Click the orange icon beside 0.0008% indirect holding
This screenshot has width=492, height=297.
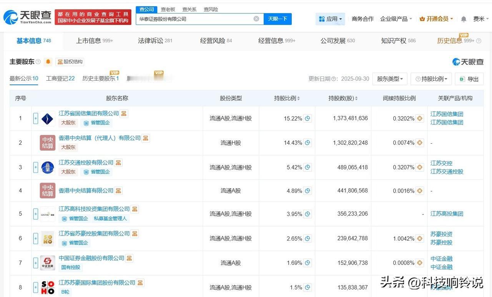(420, 263)
